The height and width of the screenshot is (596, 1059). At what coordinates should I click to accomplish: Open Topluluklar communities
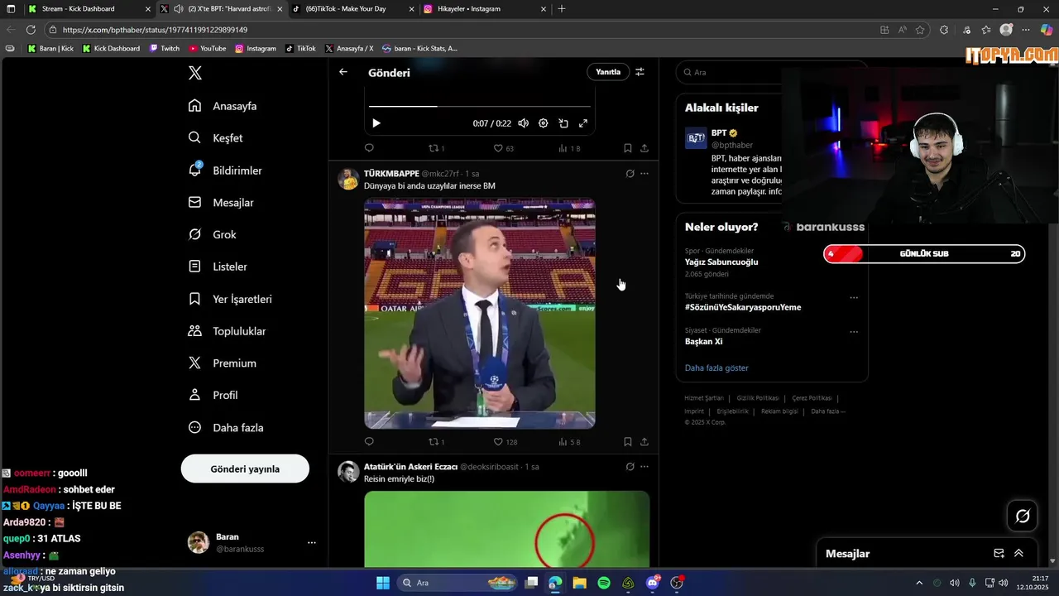pyautogui.click(x=227, y=331)
